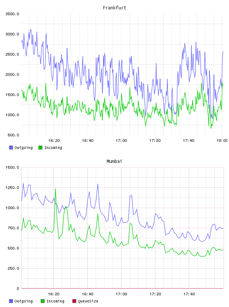Click the 2000.0 y-axis label on Frankfurt chart
The height and width of the screenshot is (307, 229).
point(12,74)
